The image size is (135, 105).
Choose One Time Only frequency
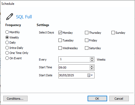pyautogui.click(x=7, y=53)
